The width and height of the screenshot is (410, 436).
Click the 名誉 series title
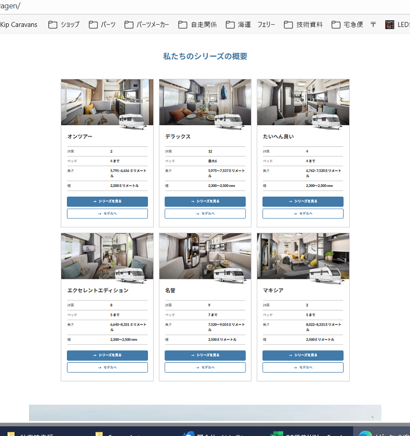point(170,290)
